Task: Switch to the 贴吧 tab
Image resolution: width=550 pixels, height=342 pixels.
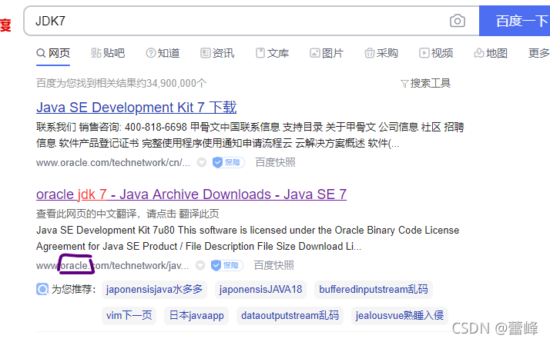Action: point(108,53)
